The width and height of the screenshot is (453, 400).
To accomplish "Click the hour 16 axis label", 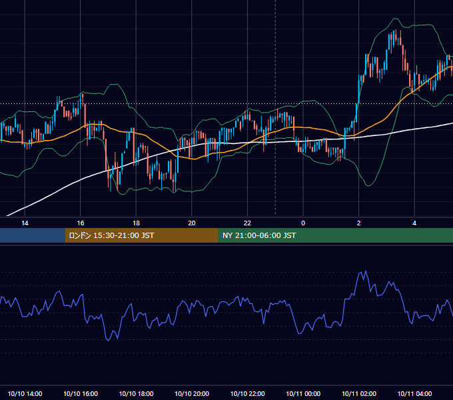I will pos(81,223).
